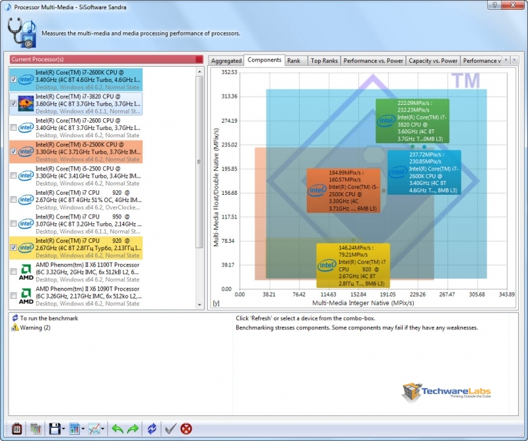Click the Intel logo of i7-2600 non-K row
Screen dimensions: 528x441
[26, 127]
